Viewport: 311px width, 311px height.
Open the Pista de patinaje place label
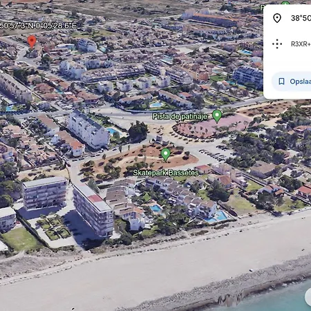coord(180,117)
